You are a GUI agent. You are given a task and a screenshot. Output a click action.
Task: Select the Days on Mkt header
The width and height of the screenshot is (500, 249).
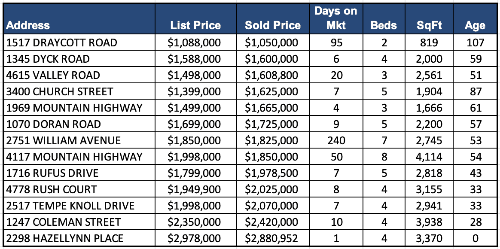(336, 18)
